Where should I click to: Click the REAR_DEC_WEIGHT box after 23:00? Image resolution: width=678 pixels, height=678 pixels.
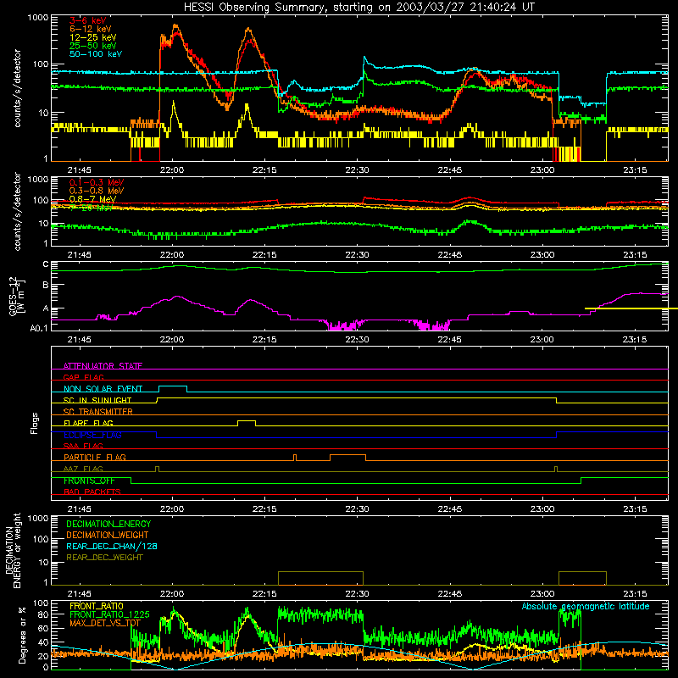click(x=582, y=578)
